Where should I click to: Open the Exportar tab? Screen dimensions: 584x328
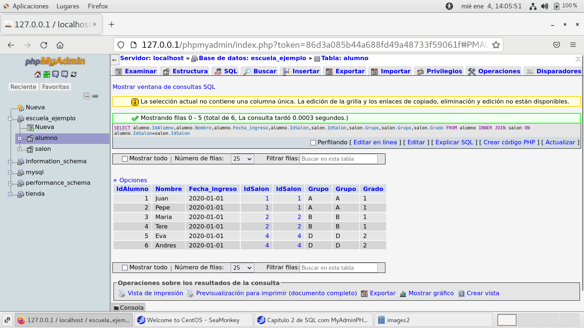pyautogui.click(x=345, y=71)
